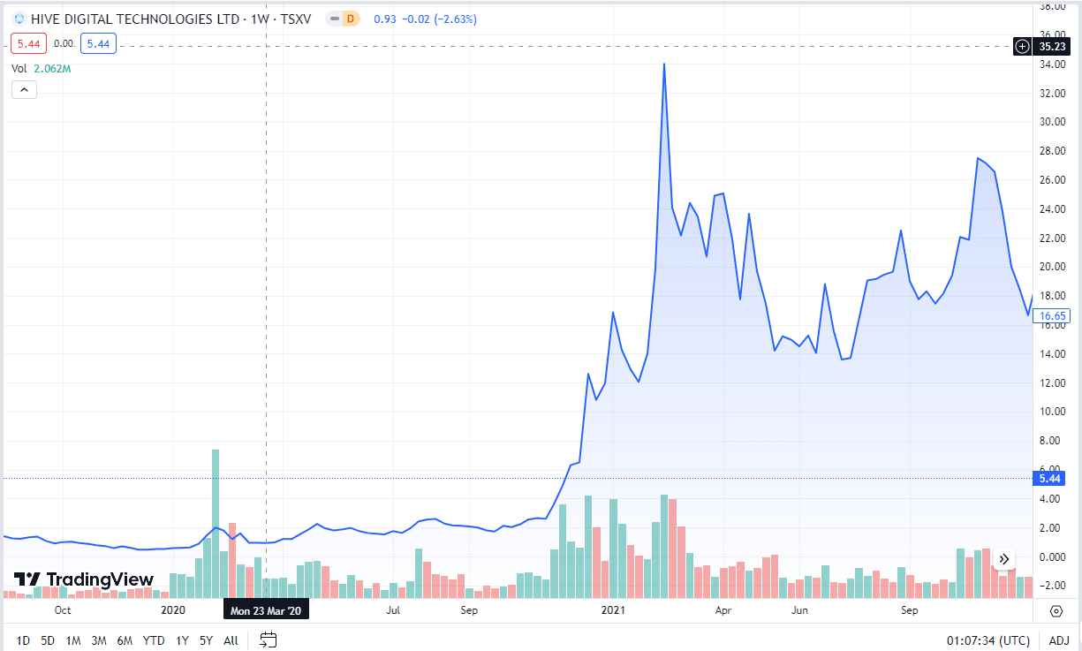Open the chart settings gear icon
The width and height of the screenshot is (1082, 651).
(x=1056, y=610)
